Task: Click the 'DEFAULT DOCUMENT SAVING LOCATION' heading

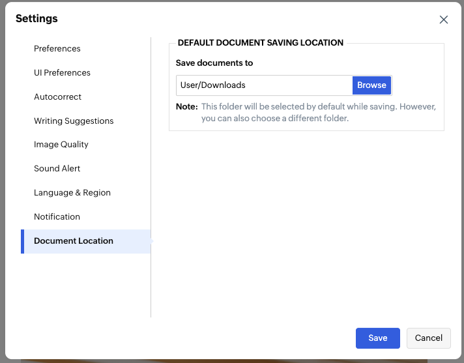Action: click(x=261, y=42)
